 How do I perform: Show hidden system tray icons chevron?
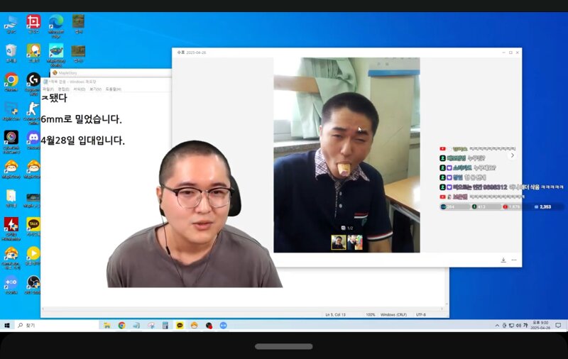pos(497,326)
